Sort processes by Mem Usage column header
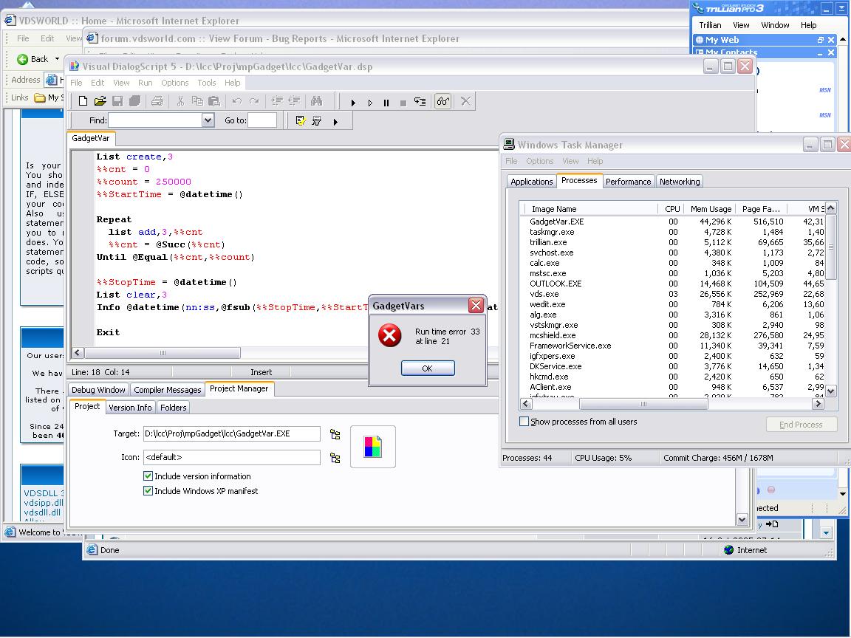Image resolution: width=851 pixels, height=638 pixels. [710, 209]
